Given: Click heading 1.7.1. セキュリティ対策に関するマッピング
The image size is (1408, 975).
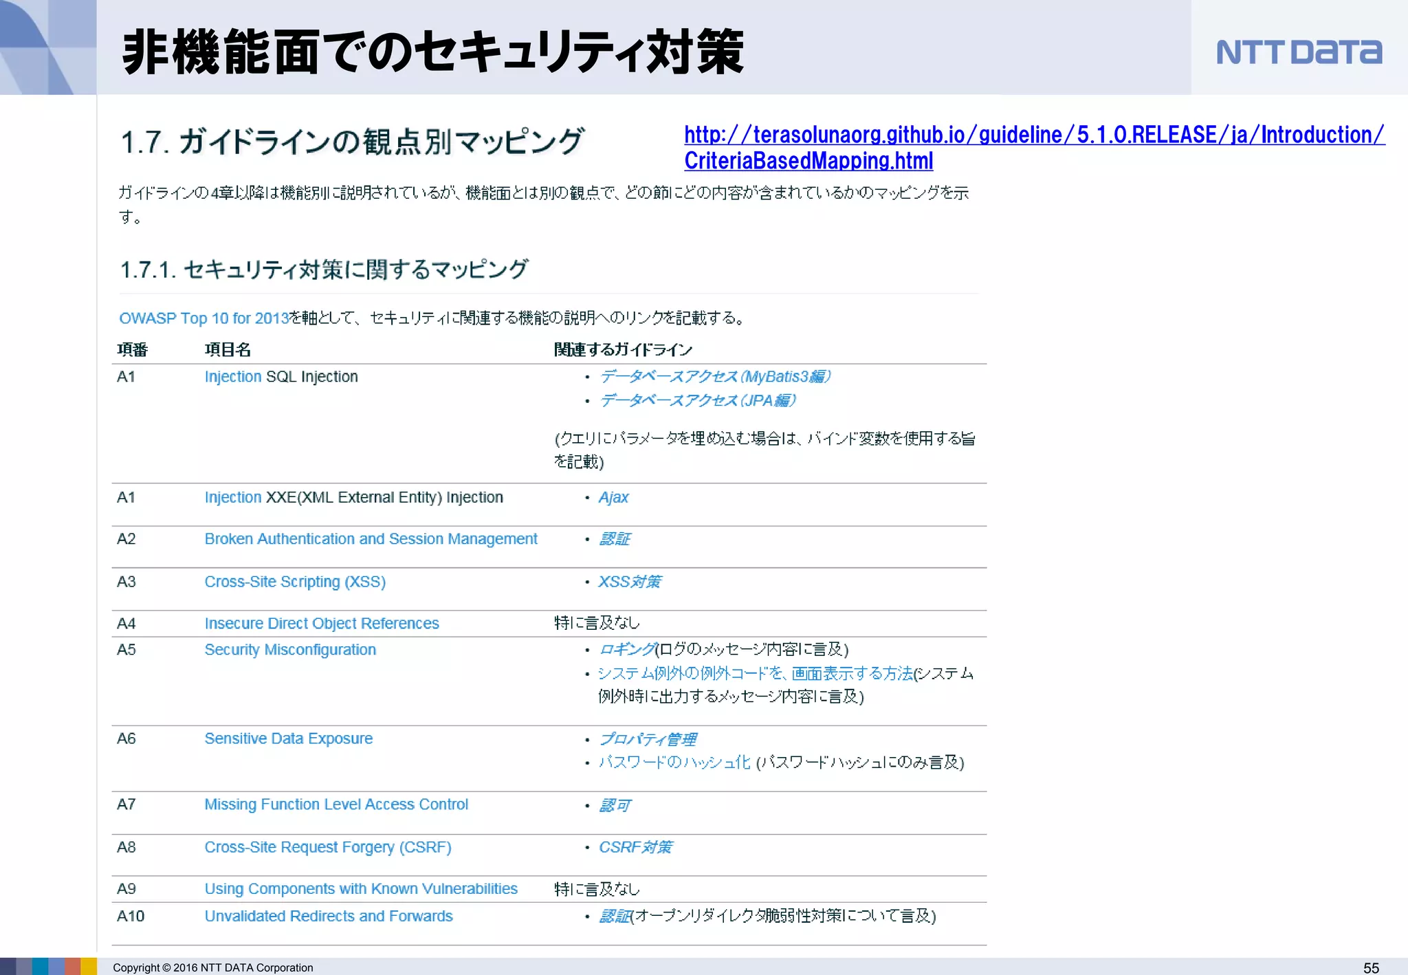Looking at the screenshot, I should pos(324,270).
